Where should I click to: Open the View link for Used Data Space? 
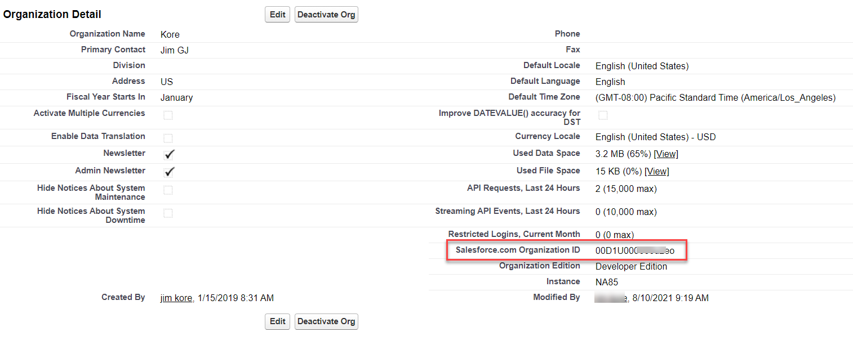[667, 154]
